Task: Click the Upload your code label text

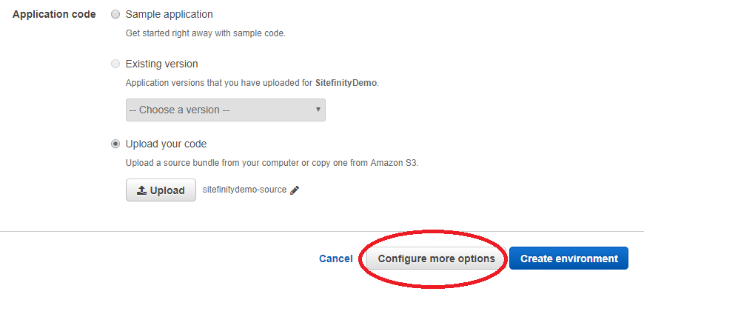Action: (166, 144)
